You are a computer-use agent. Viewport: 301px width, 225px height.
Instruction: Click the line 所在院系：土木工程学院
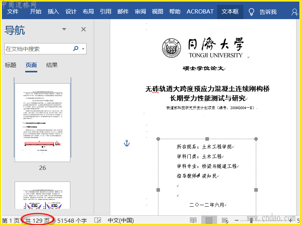pos(204,147)
